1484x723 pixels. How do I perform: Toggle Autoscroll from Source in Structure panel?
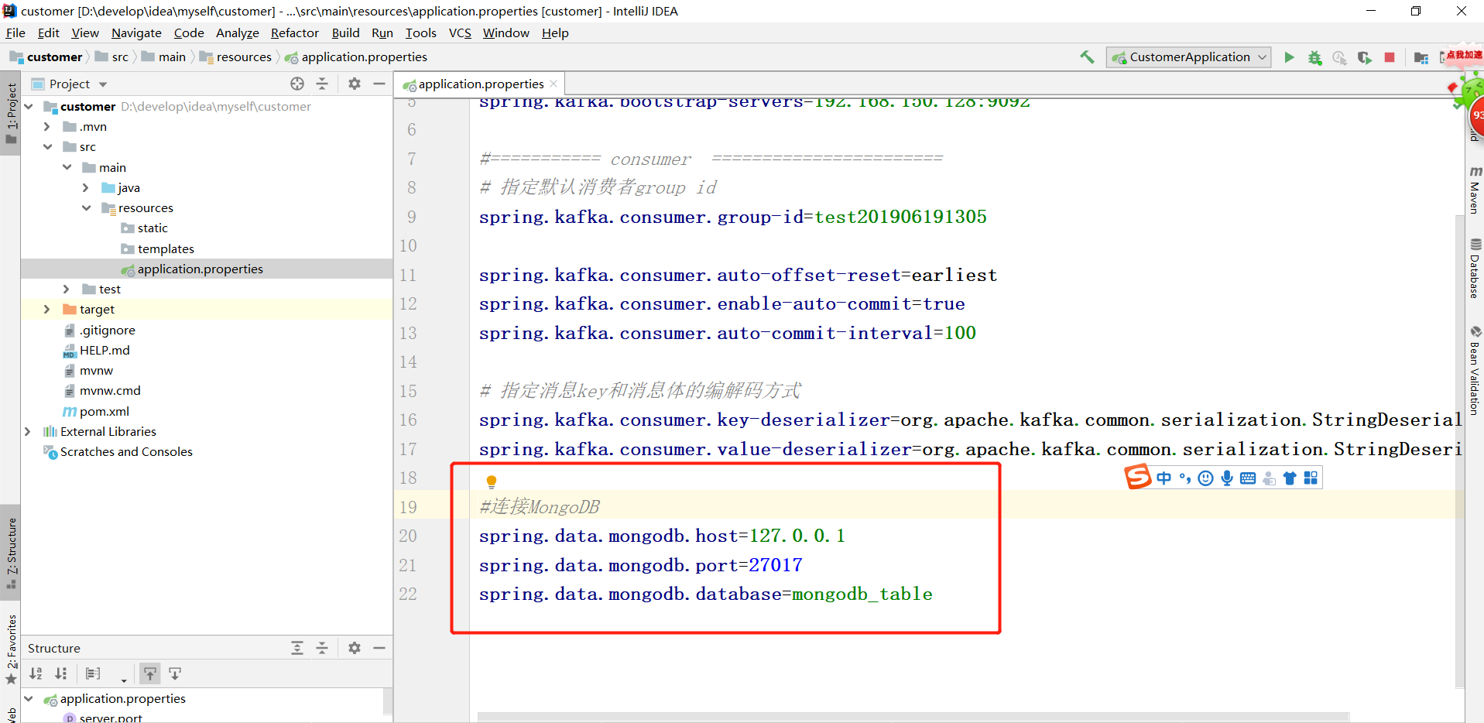[175, 673]
